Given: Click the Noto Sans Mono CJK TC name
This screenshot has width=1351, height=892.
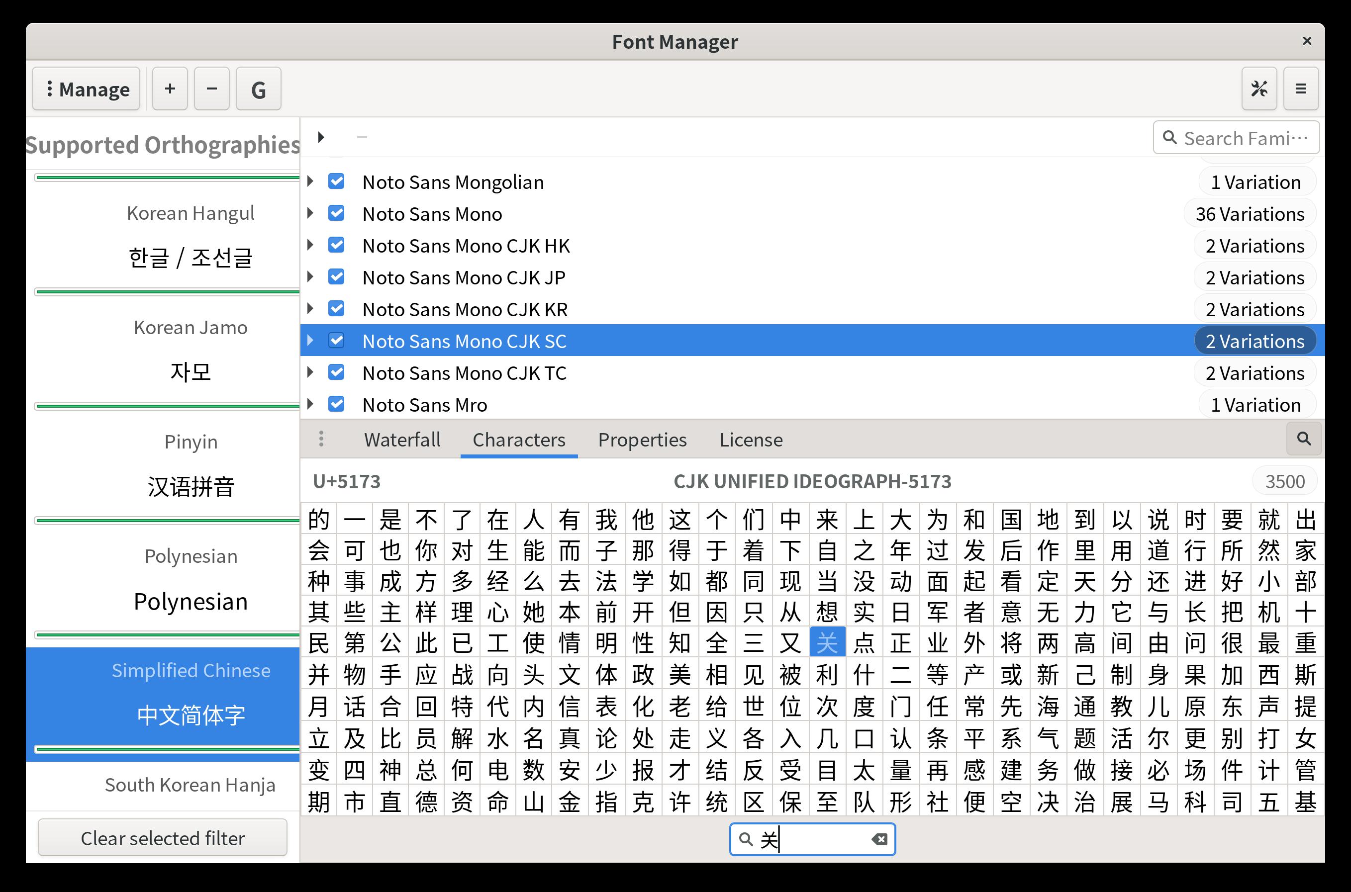Looking at the screenshot, I should (x=465, y=373).
